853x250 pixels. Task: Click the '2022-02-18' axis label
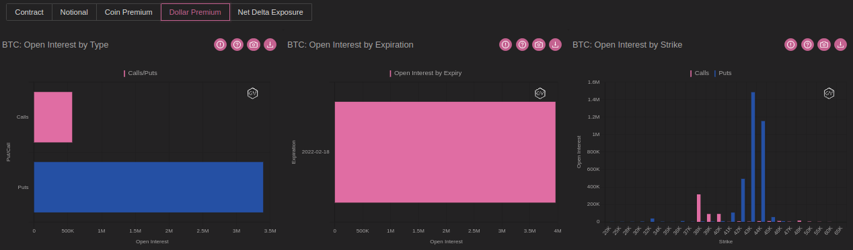point(316,152)
